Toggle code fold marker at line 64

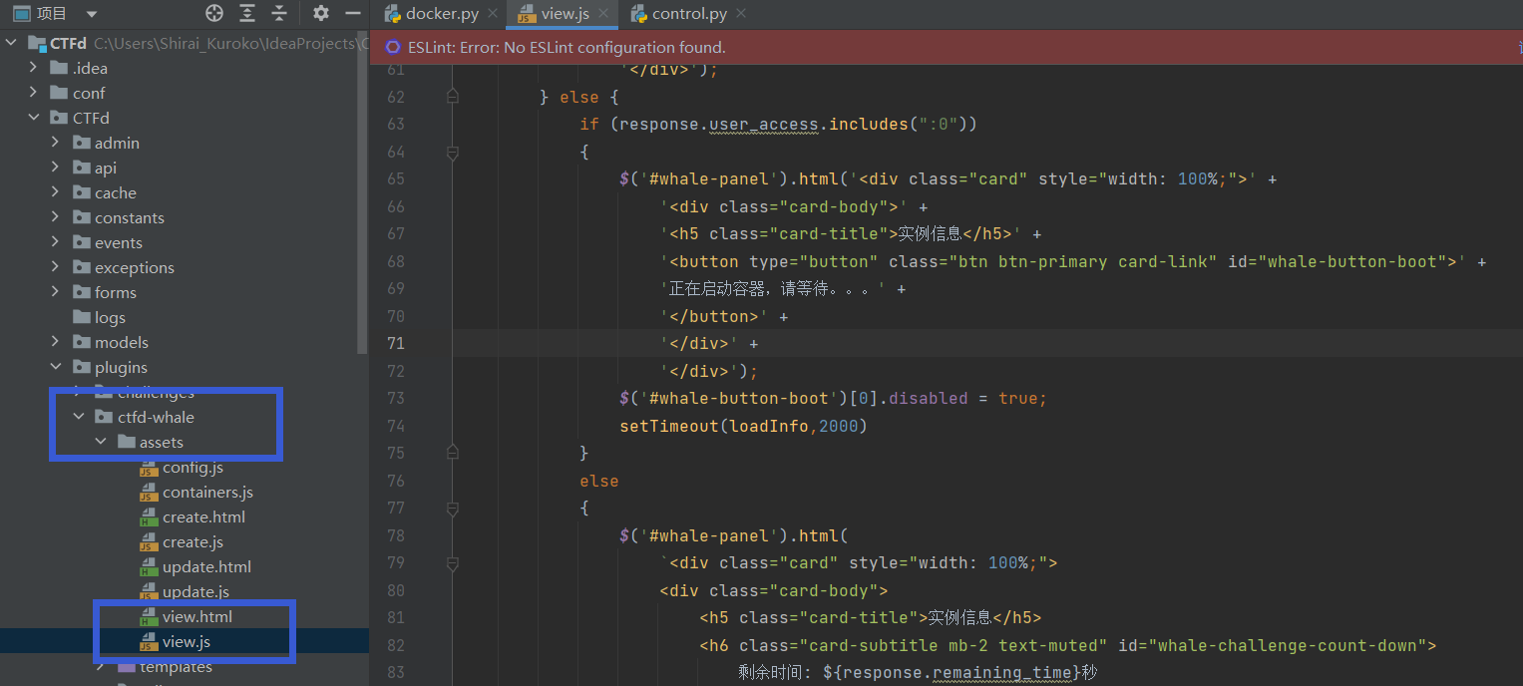click(453, 153)
